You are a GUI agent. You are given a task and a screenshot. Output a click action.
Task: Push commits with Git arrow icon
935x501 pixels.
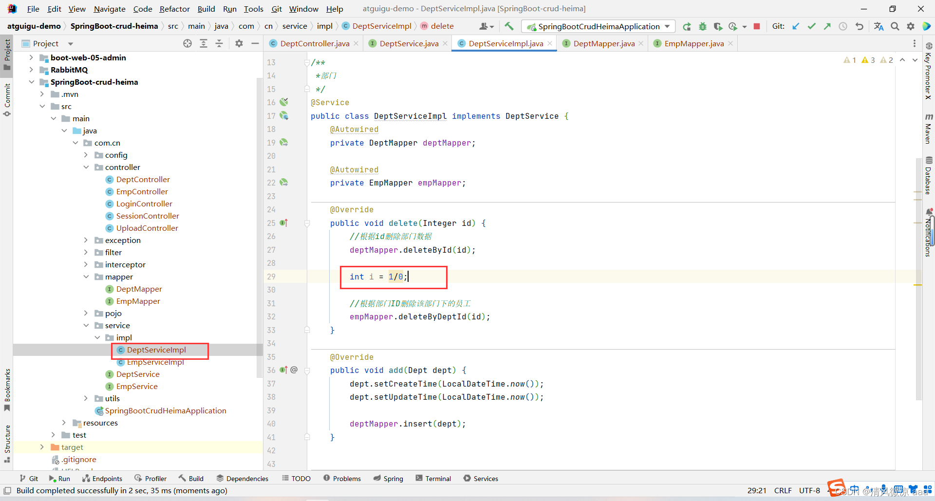(827, 26)
